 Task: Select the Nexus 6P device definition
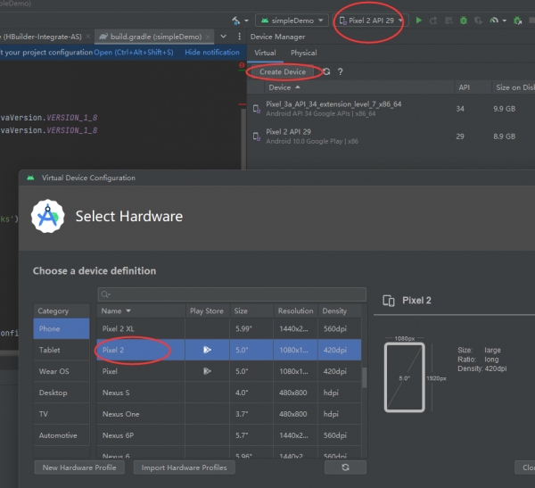click(x=229, y=435)
